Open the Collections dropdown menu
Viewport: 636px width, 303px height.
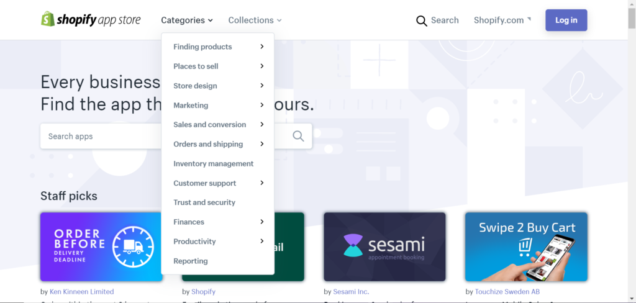255,20
